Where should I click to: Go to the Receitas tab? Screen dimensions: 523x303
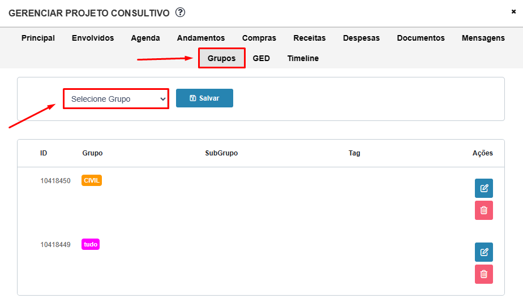click(309, 38)
